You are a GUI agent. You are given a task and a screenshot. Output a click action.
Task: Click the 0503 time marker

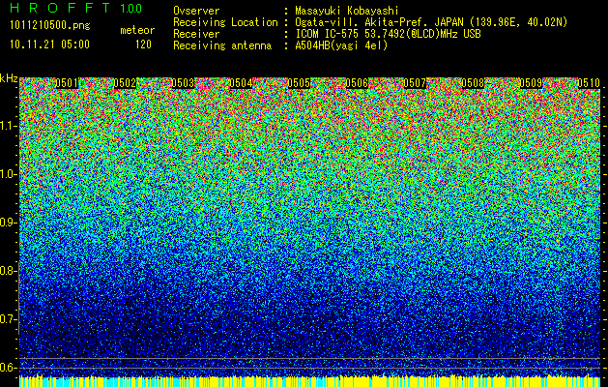click(x=183, y=83)
